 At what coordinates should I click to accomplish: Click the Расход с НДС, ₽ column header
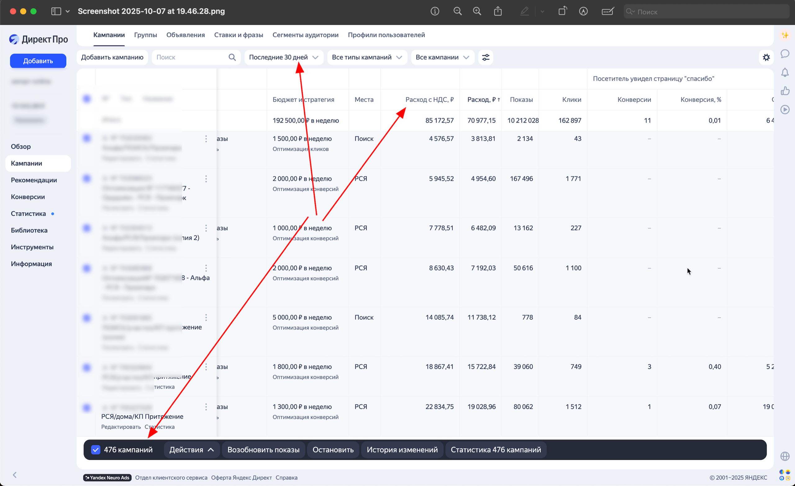click(x=429, y=100)
